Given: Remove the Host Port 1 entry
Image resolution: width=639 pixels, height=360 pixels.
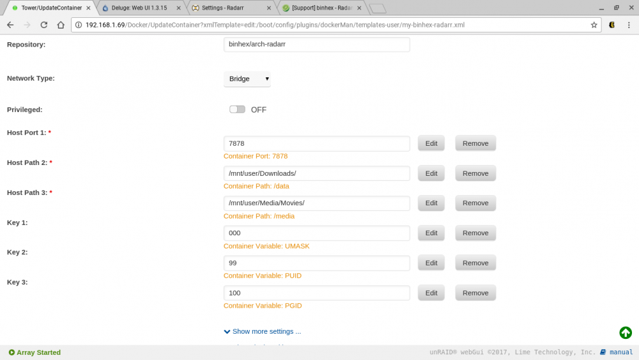Looking at the screenshot, I should (x=475, y=143).
